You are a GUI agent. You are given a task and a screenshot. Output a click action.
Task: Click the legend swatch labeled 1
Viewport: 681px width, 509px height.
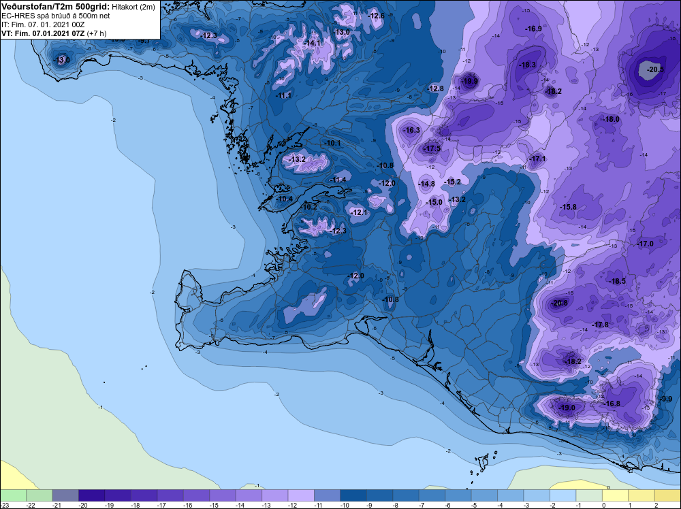642,495
